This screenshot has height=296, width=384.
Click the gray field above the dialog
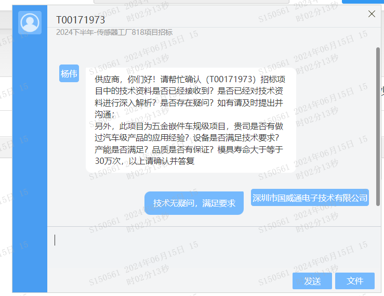pos(191,2)
